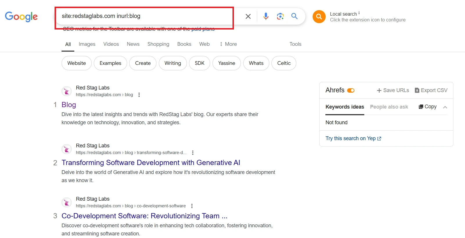This screenshot has width=465, height=238.
Task: Switch to the Images tab
Action: pos(87,44)
